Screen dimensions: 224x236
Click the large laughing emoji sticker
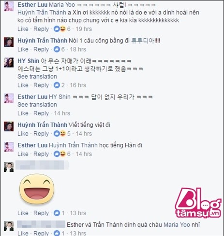37,189
